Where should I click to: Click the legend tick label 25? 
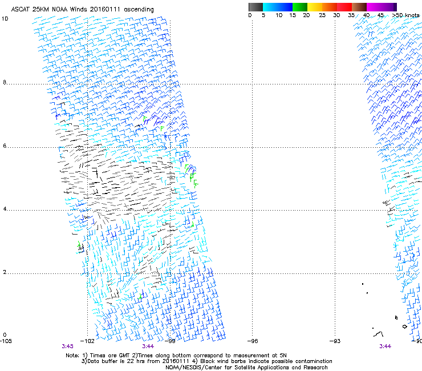[x=322, y=15]
